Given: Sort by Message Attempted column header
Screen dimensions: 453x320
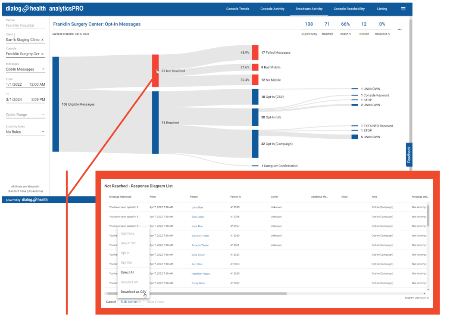Looking at the screenshot, I should pos(120,197).
